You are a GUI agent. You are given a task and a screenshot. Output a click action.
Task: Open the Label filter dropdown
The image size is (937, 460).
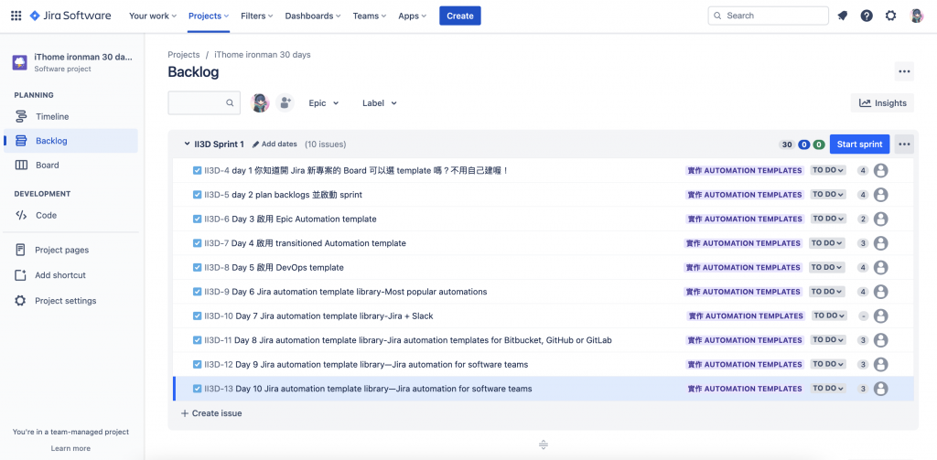click(x=380, y=102)
